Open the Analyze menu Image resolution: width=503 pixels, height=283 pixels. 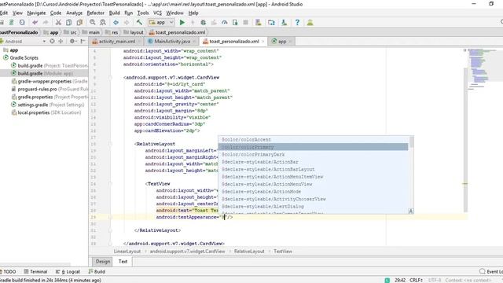pos(74,13)
